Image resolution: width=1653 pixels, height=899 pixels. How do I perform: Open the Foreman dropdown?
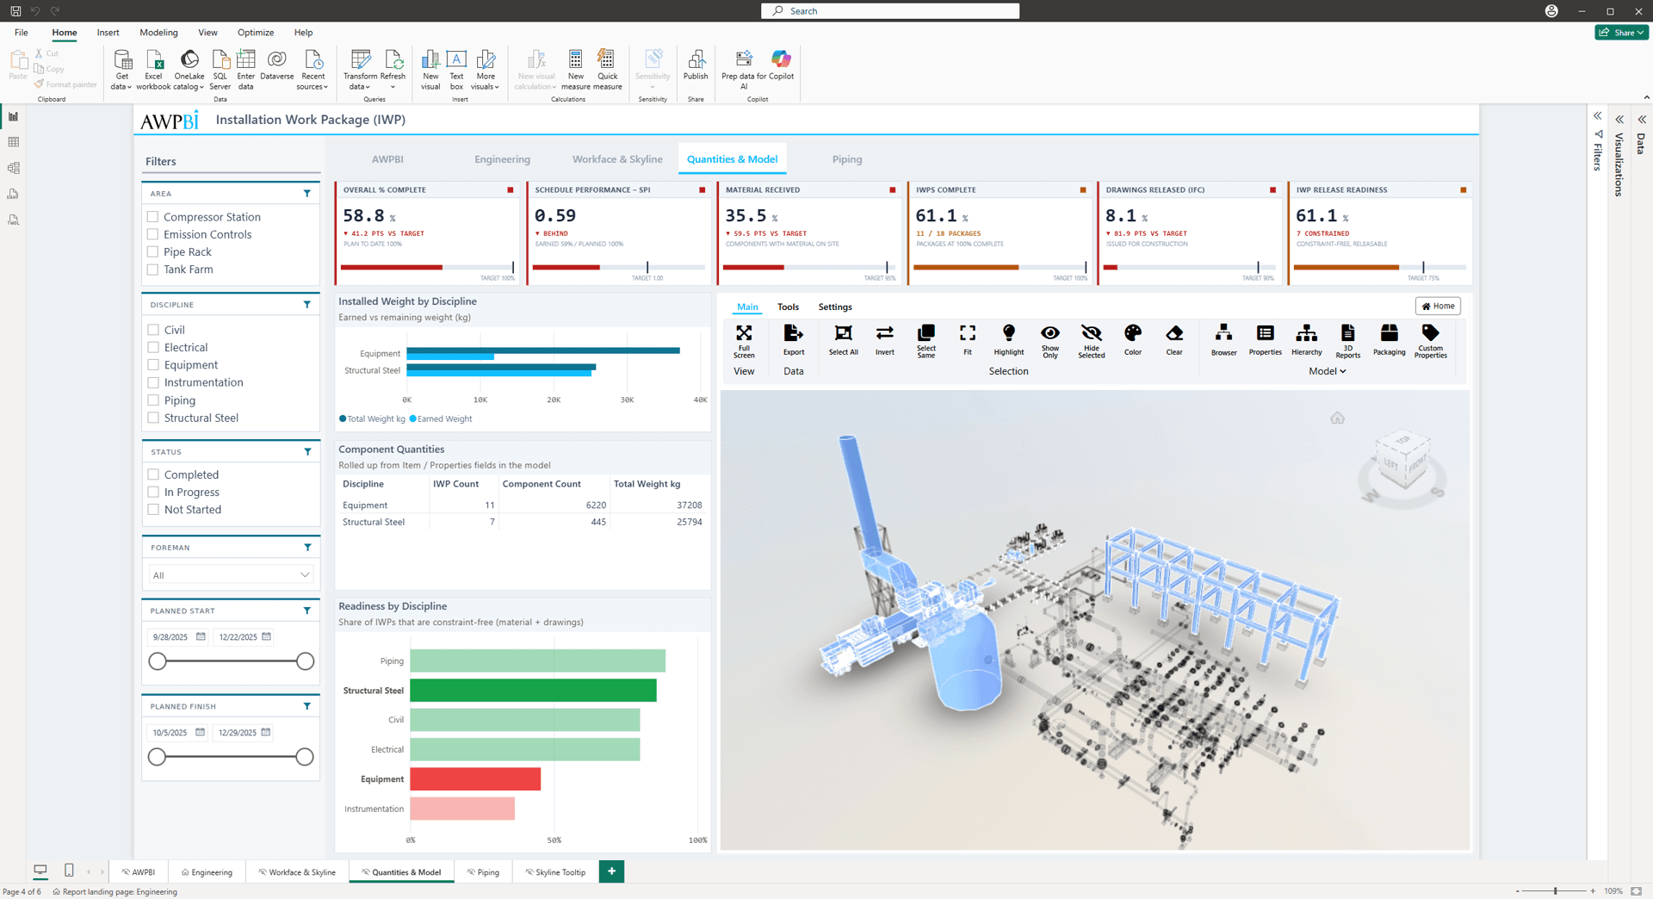pyautogui.click(x=231, y=574)
